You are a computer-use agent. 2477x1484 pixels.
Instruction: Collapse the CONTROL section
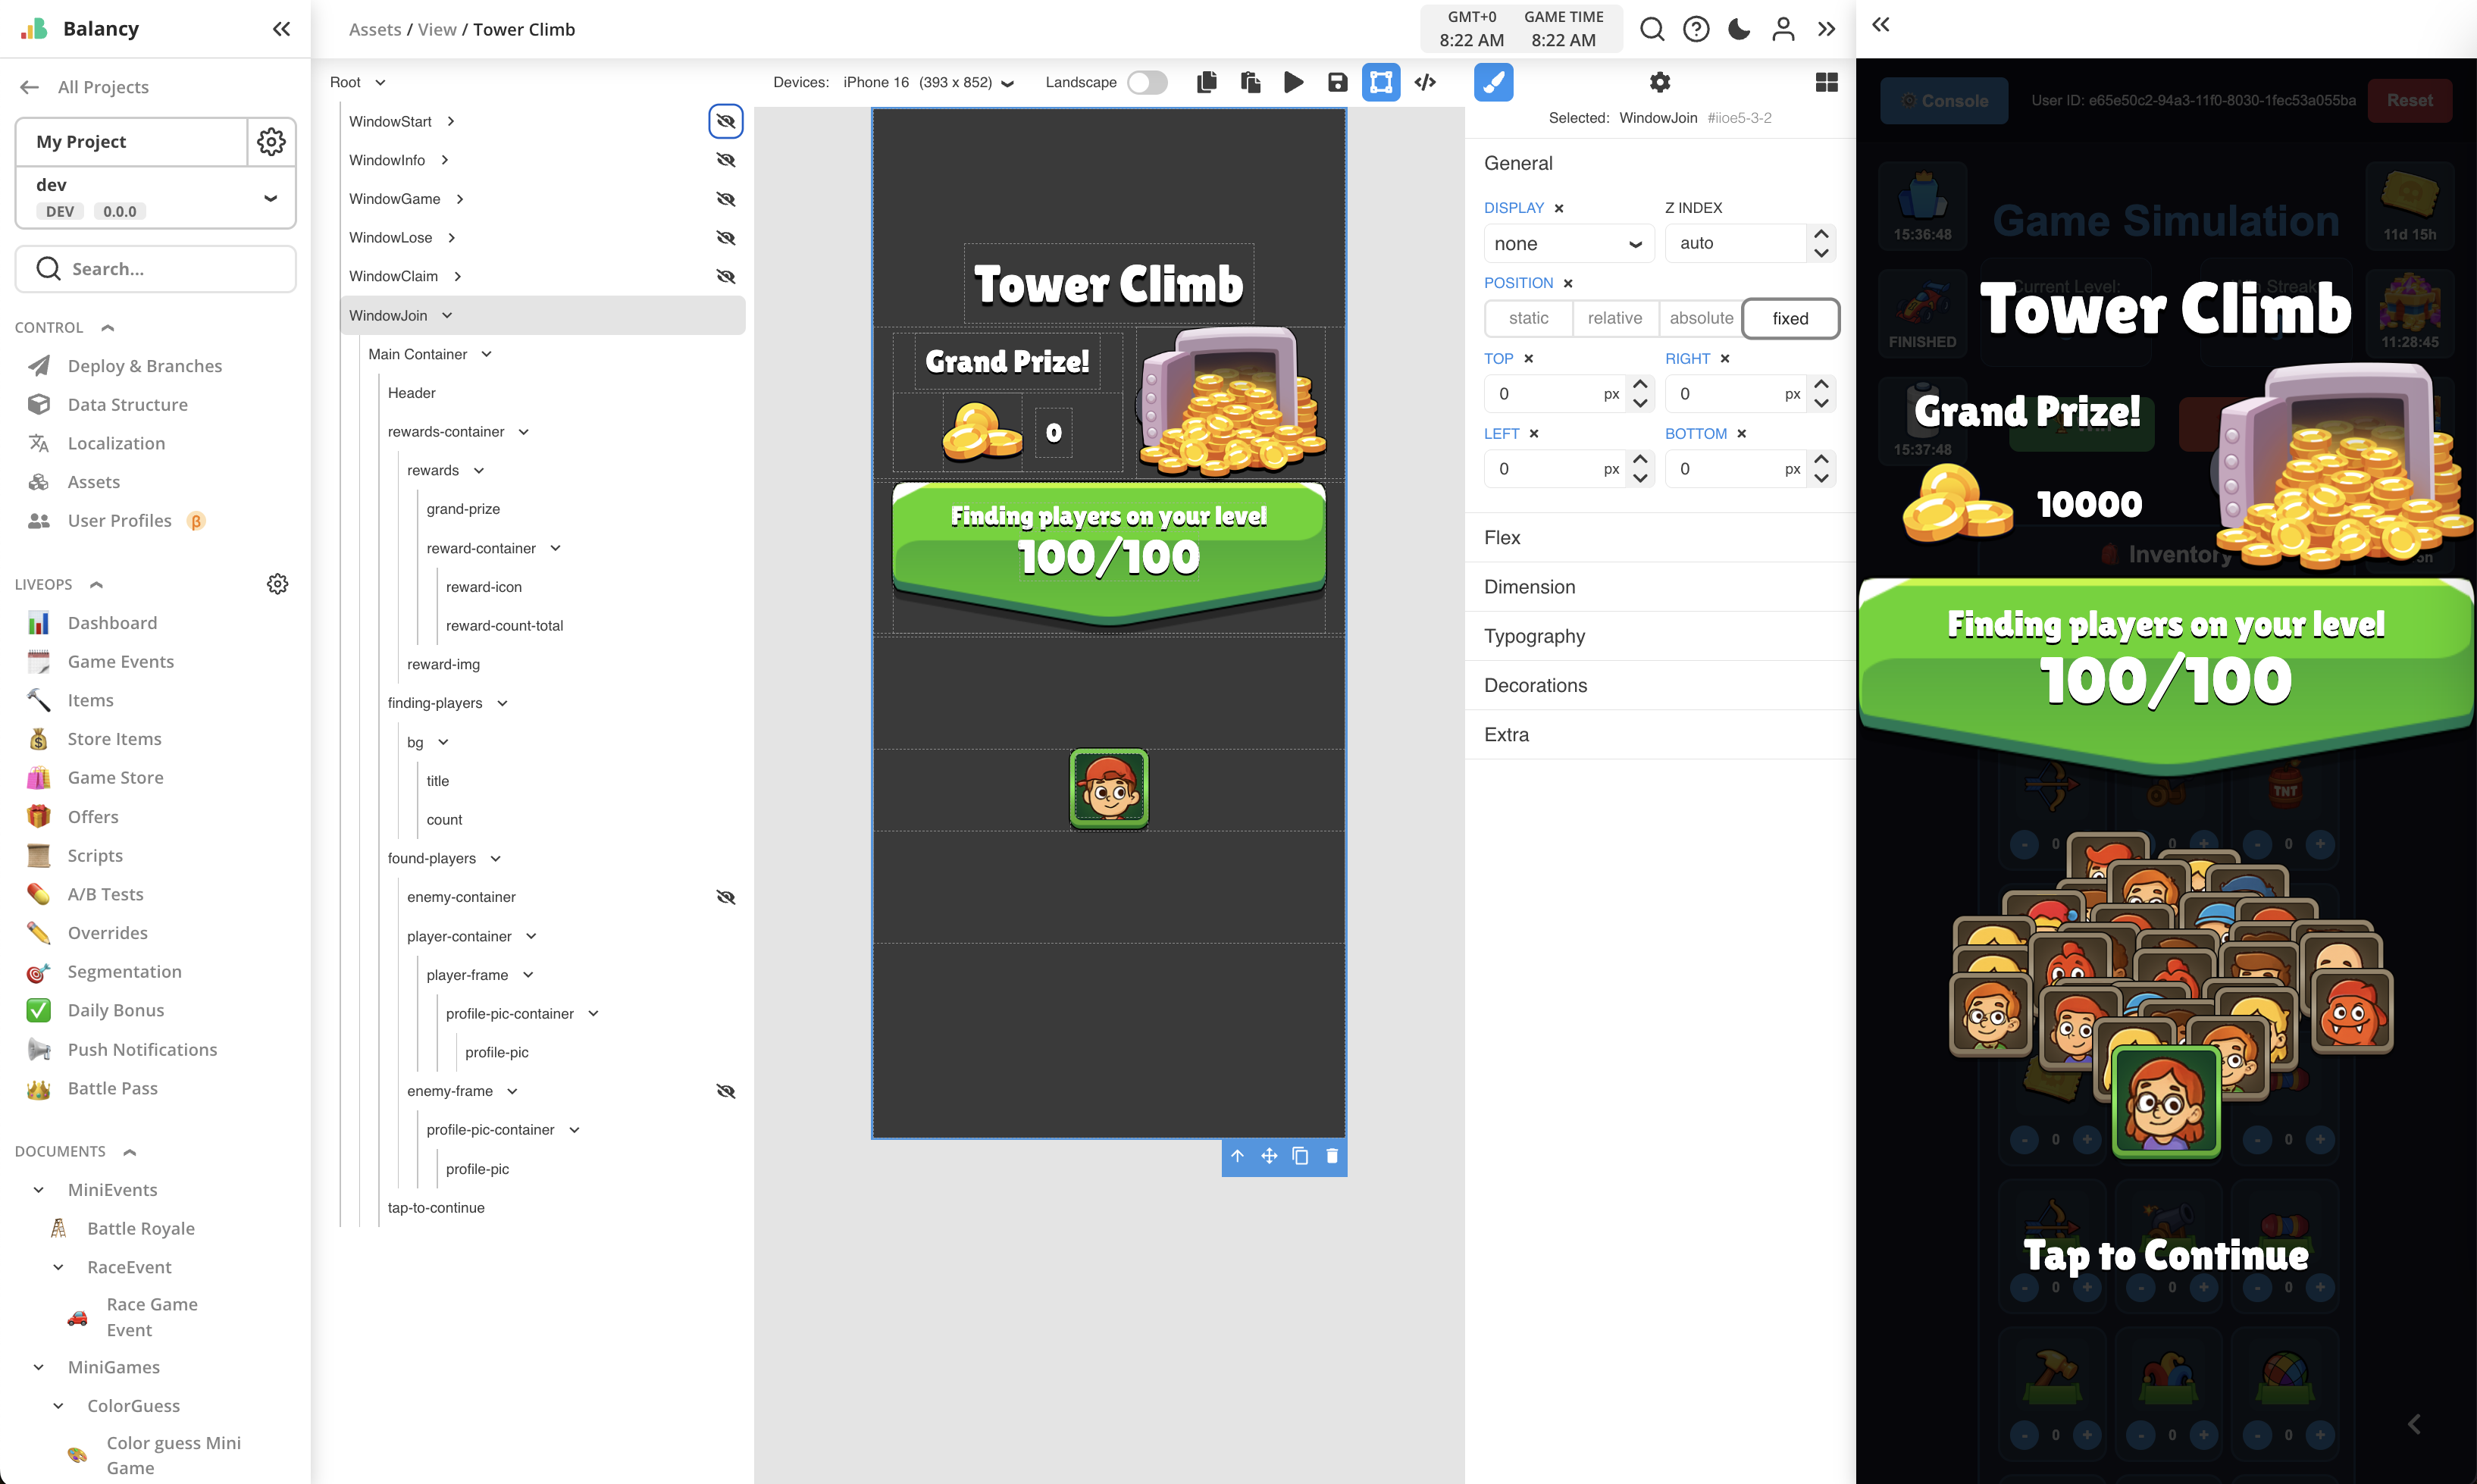click(108, 328)
